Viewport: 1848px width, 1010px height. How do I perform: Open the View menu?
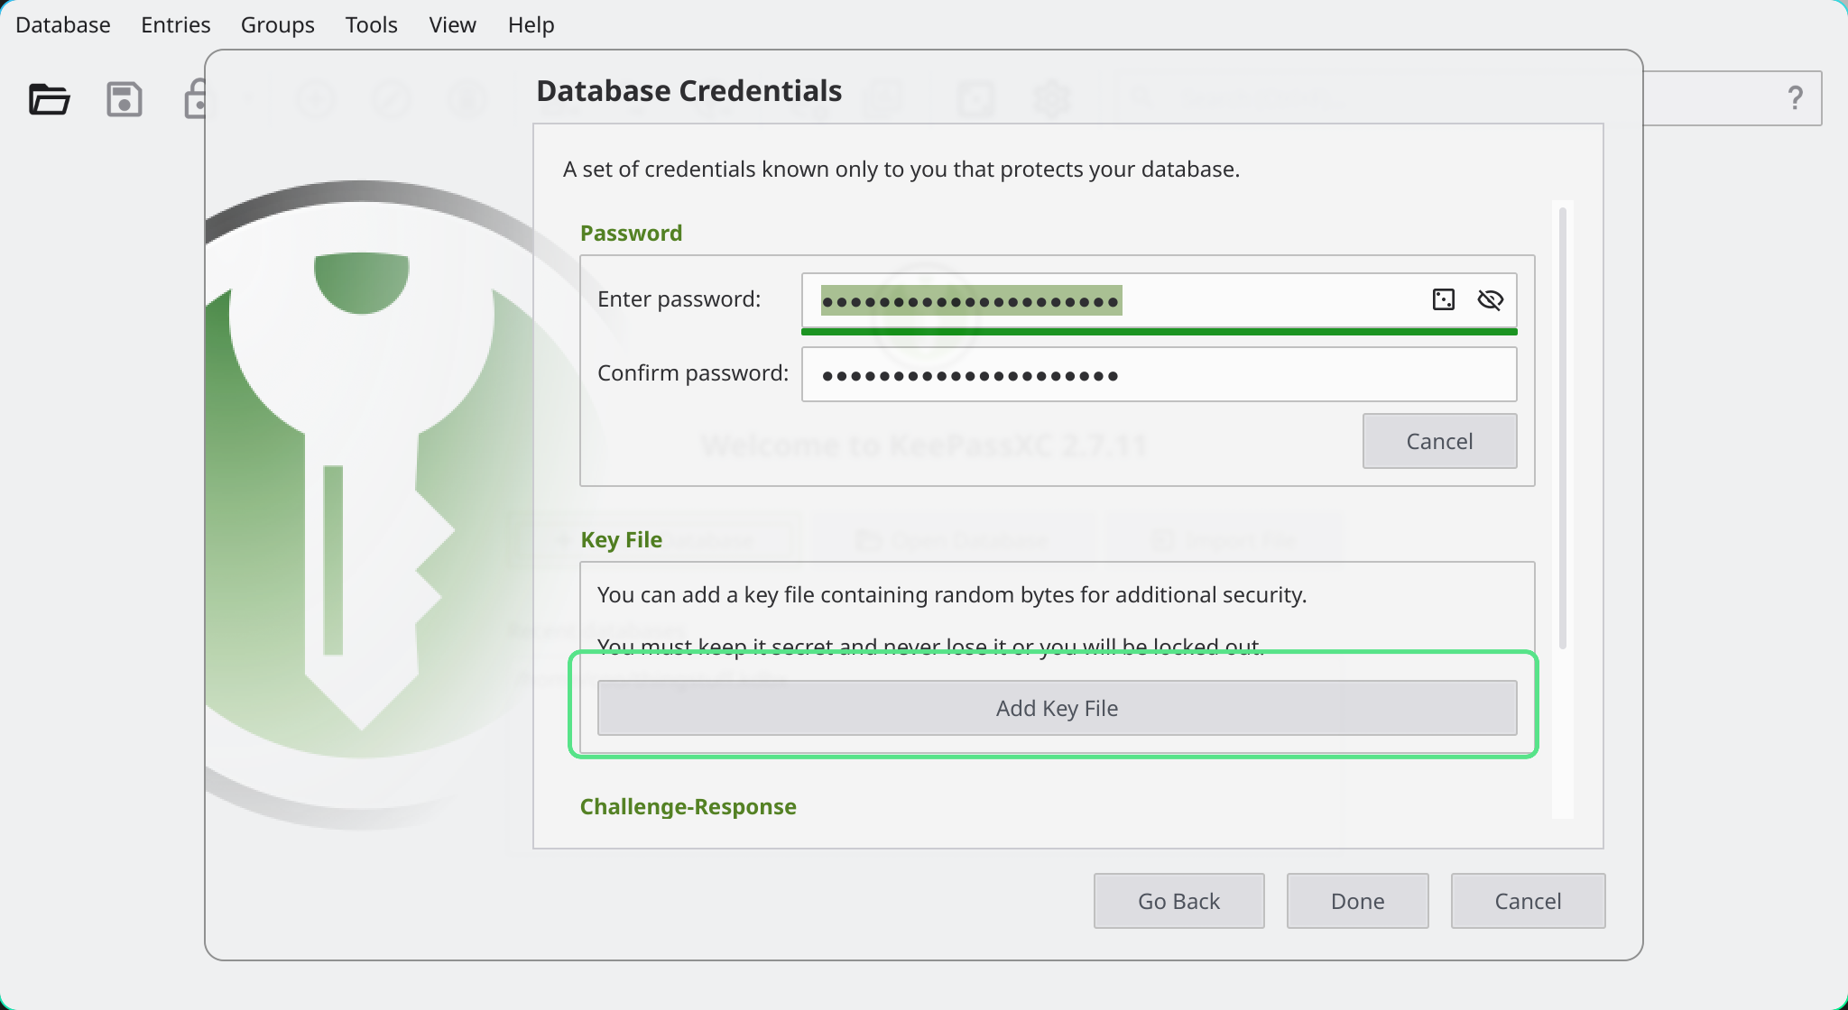point(451,24)
